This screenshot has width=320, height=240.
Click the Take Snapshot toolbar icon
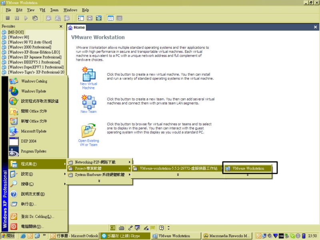[x=48, y=18]
